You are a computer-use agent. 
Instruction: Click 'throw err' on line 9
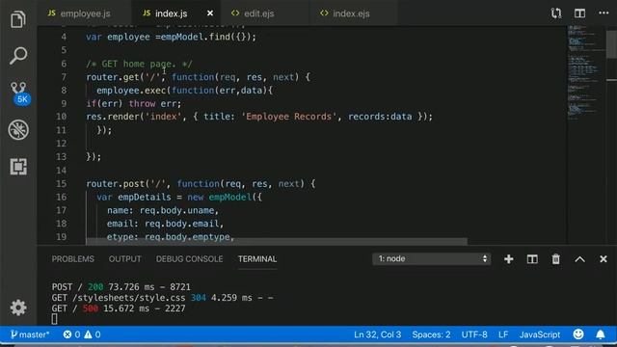click(x=152, y=104)
